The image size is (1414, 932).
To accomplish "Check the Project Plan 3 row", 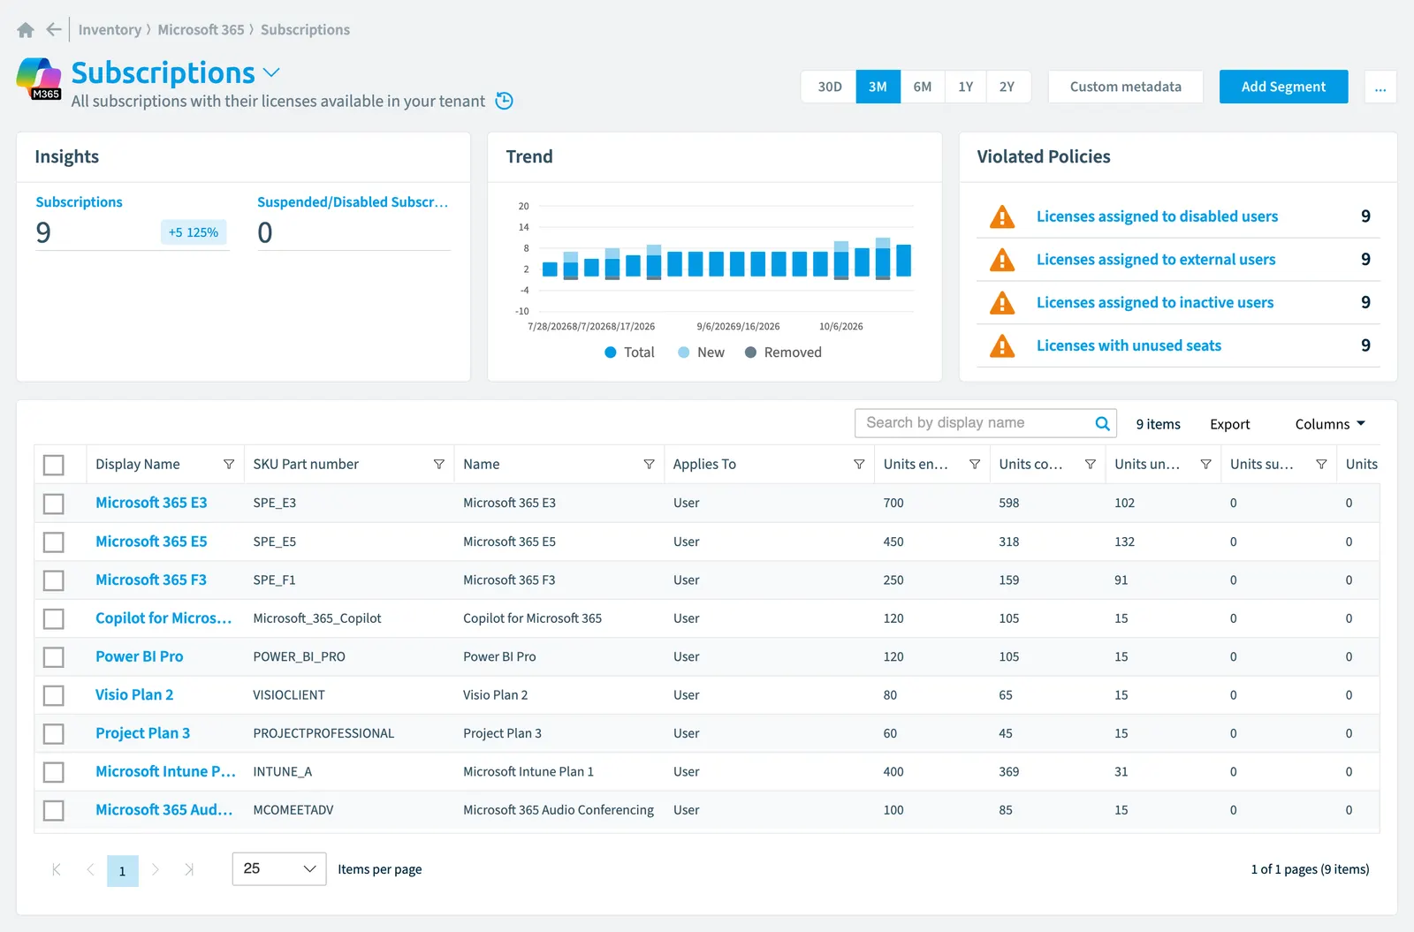I will coord(54,733).
